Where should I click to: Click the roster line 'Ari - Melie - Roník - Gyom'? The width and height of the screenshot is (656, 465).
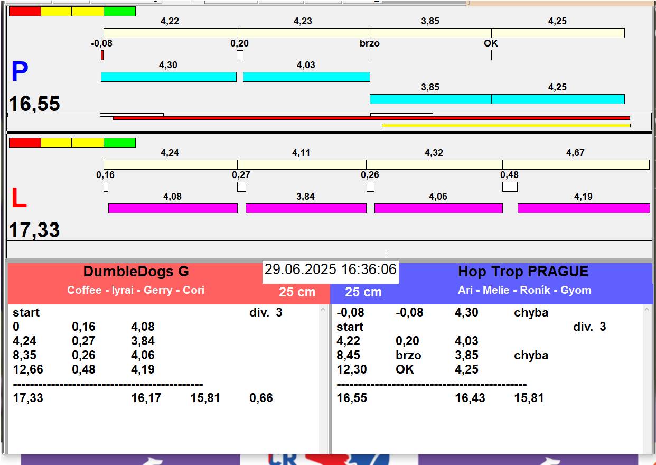[524, 290]
